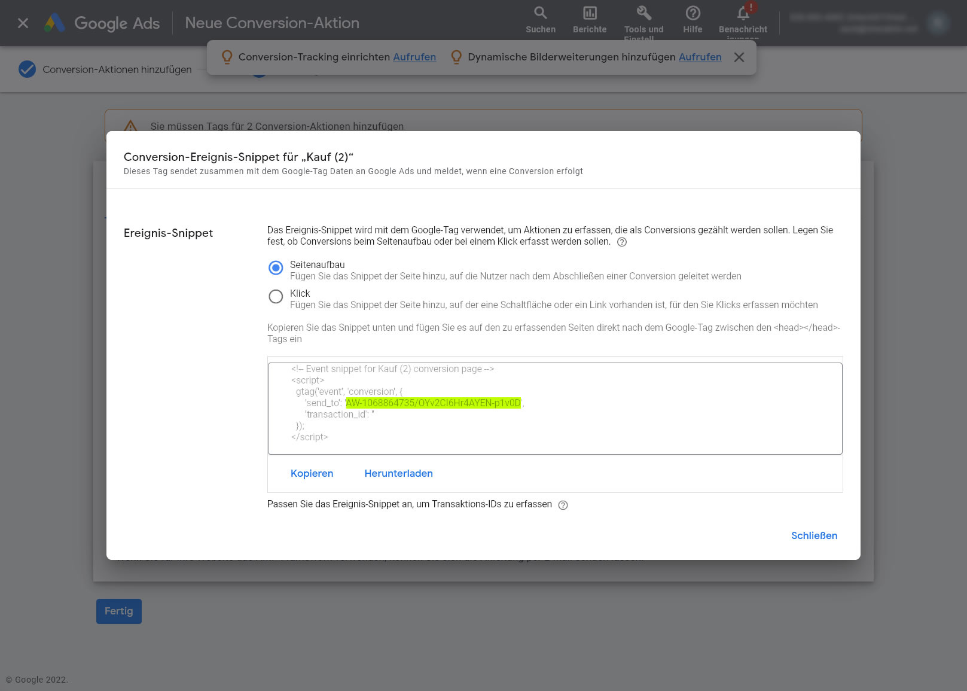Click Herunterladen to download snippet
Screen dimensions: 967x691
(398, 473)
